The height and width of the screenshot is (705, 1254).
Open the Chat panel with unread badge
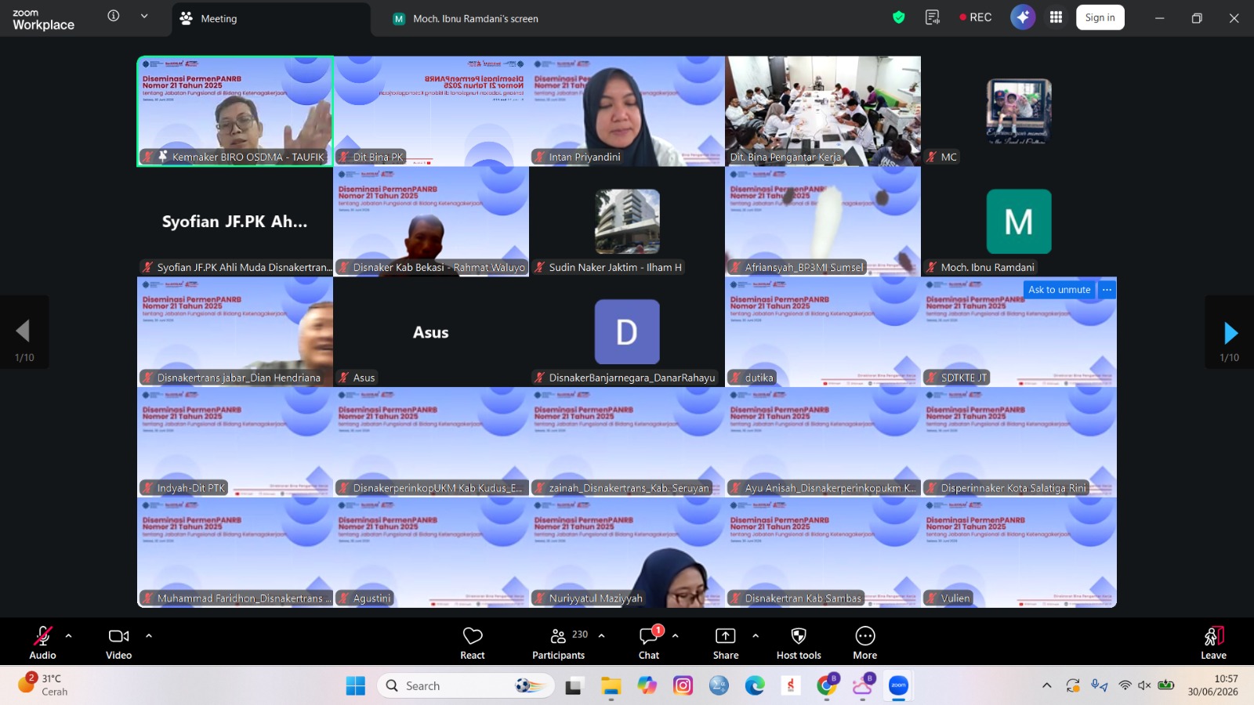(650, 642)
